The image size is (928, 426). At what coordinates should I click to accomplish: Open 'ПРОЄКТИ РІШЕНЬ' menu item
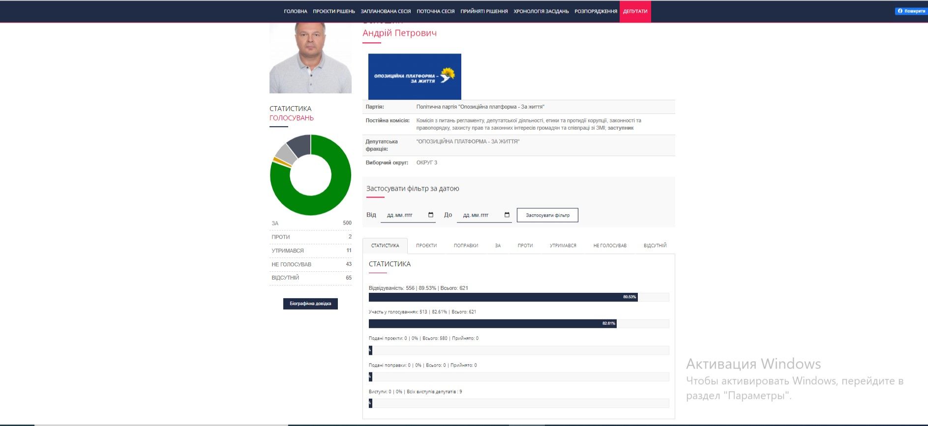tap(333, 11)
